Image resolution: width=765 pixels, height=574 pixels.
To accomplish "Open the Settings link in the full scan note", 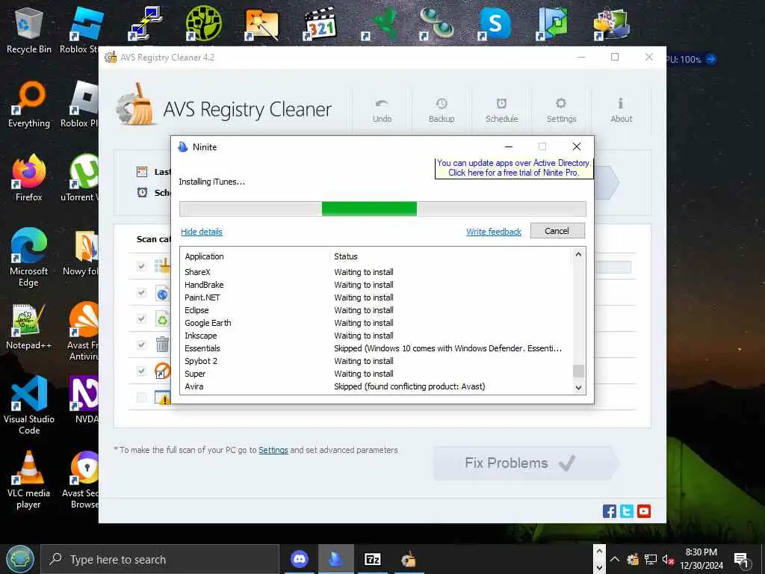I will tap(273, 450).
